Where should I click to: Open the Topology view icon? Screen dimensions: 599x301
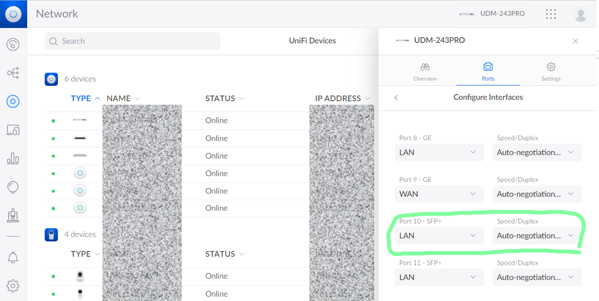pyautogui.click(x=13, y=73)
